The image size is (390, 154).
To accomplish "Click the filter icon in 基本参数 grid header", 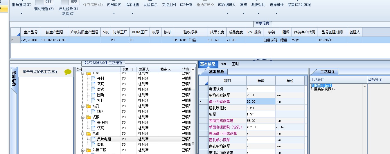I will click(206, 83).
